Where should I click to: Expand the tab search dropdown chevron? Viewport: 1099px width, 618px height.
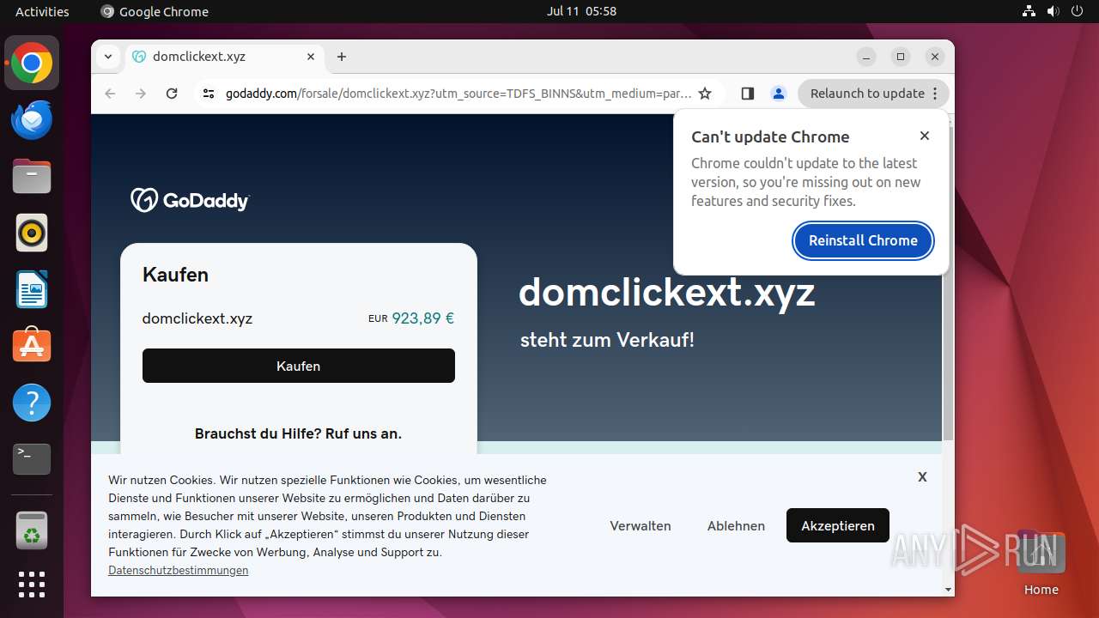108,57
